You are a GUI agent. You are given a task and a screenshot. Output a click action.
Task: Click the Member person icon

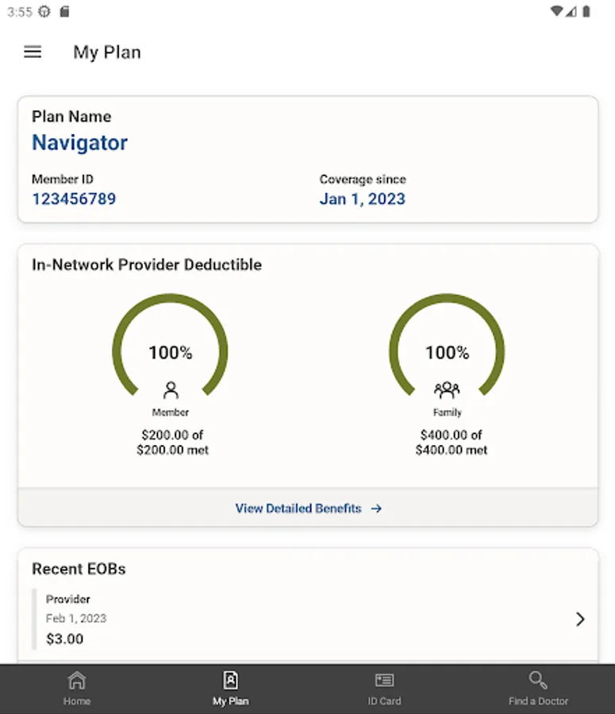[x=171, y=390]
